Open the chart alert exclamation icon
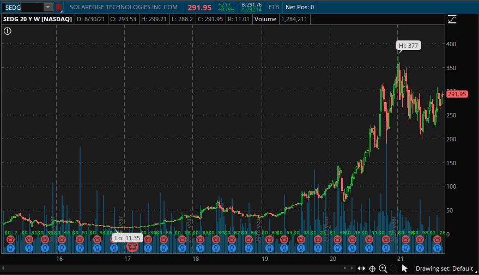 (x=7, y=31)
